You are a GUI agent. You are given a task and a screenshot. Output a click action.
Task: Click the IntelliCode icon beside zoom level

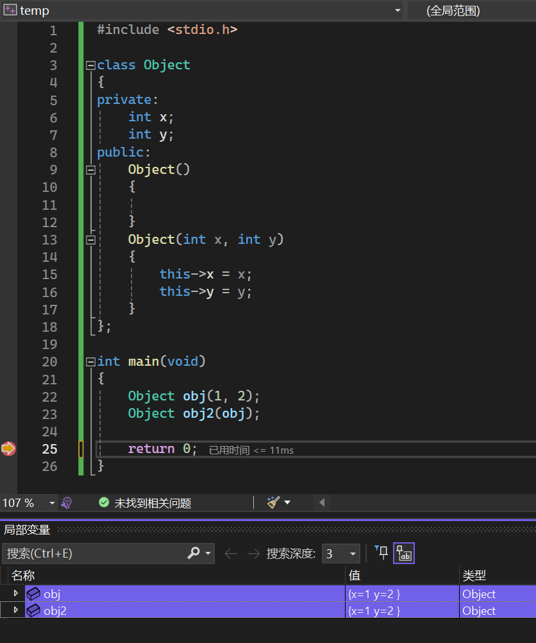66,503
